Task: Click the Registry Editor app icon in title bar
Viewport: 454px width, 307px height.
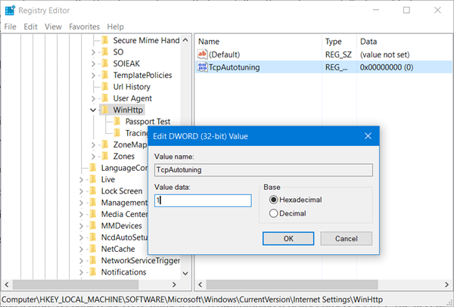Action: [x=9, y=11]
